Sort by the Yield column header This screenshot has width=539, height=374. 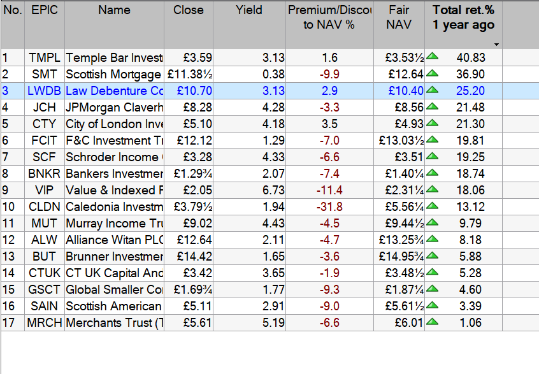(249, 10)
